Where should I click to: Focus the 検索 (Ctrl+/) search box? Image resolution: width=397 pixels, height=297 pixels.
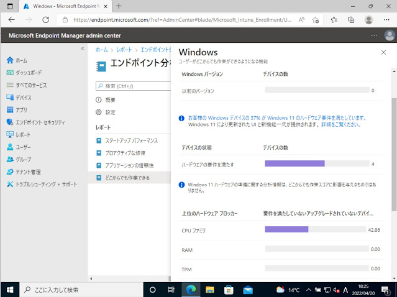point(134,86)
